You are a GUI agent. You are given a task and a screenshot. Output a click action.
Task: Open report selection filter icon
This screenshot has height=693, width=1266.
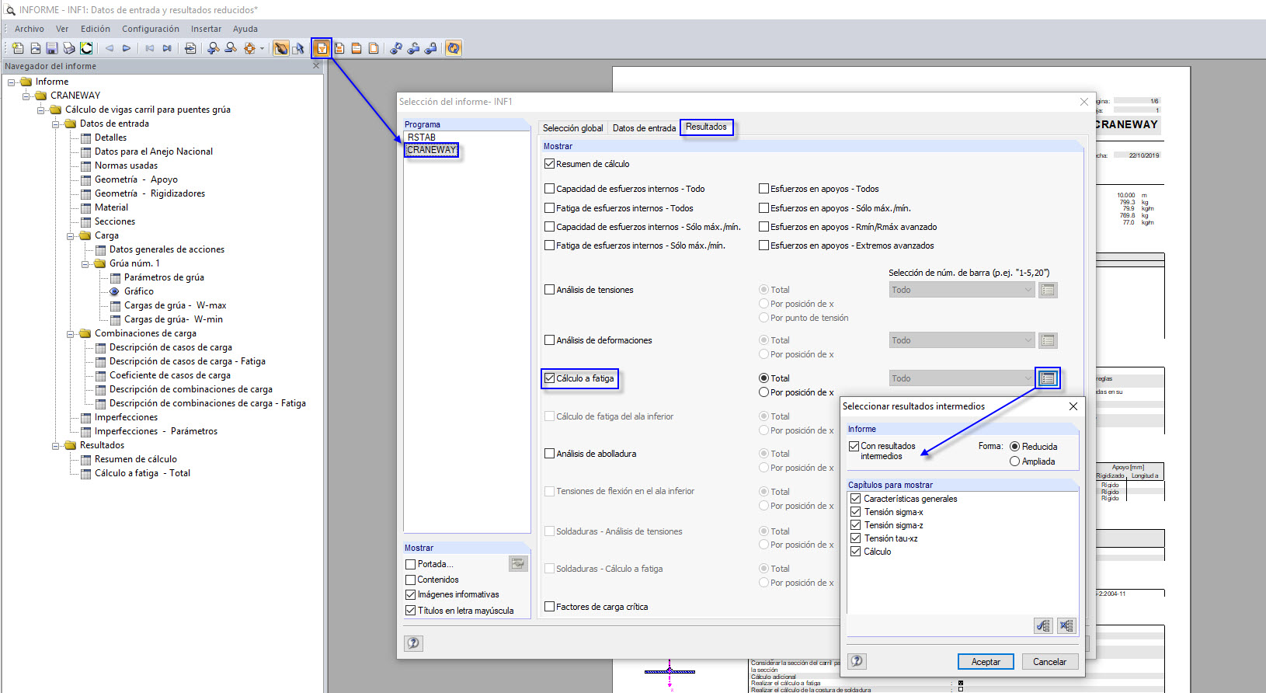coord(322,48)
